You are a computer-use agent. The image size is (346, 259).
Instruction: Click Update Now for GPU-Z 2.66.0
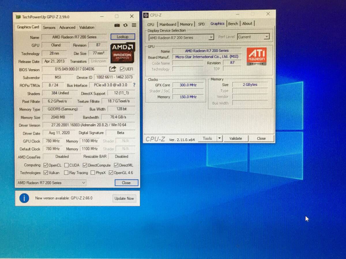[x=124, y=198]
